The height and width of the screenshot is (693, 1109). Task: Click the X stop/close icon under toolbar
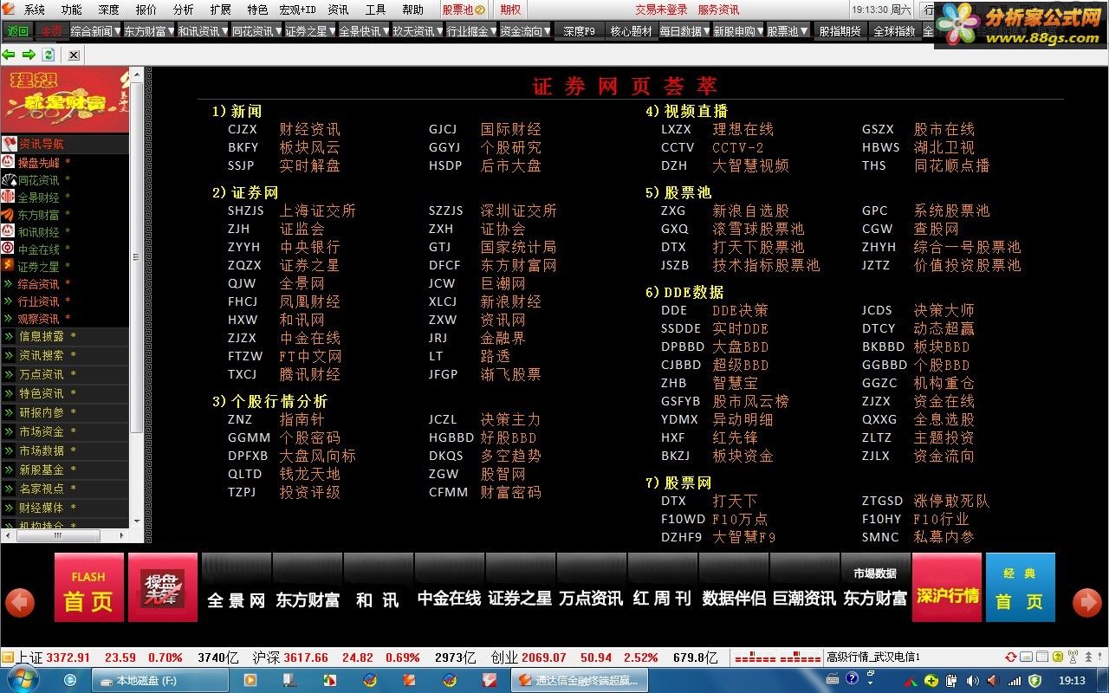coord(74,55)
